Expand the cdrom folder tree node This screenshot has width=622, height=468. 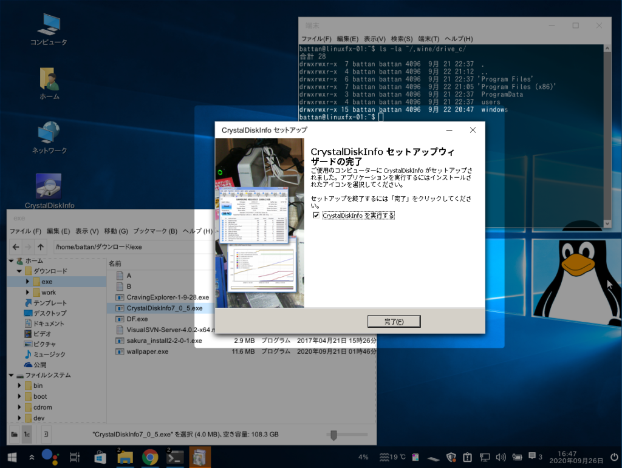click(19, 407)
